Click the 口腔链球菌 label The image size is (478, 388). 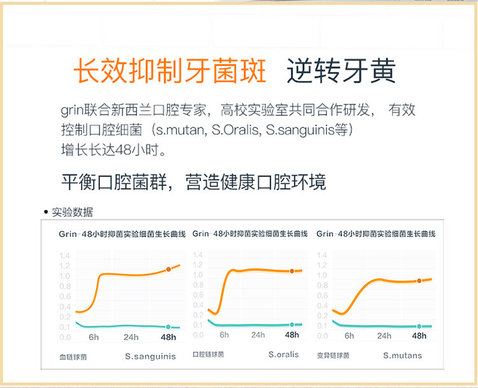208,354
